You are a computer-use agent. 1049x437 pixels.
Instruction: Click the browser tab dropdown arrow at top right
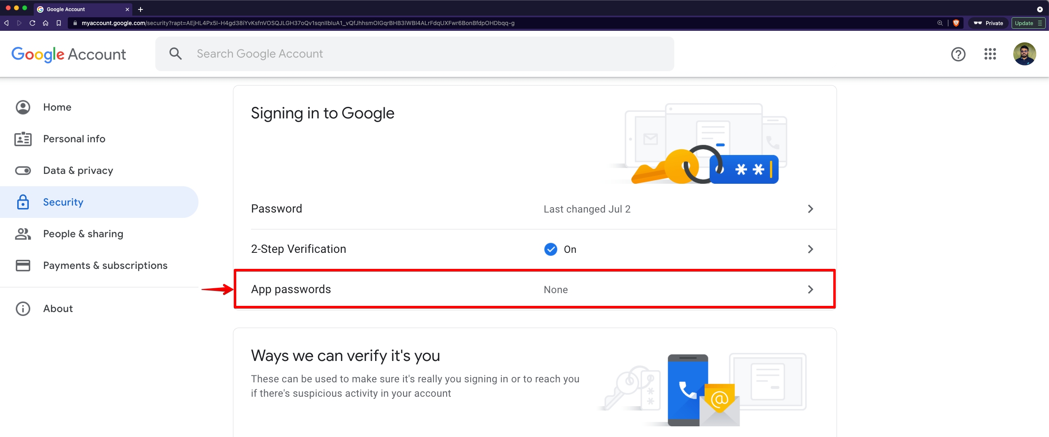click(1040, 9)
